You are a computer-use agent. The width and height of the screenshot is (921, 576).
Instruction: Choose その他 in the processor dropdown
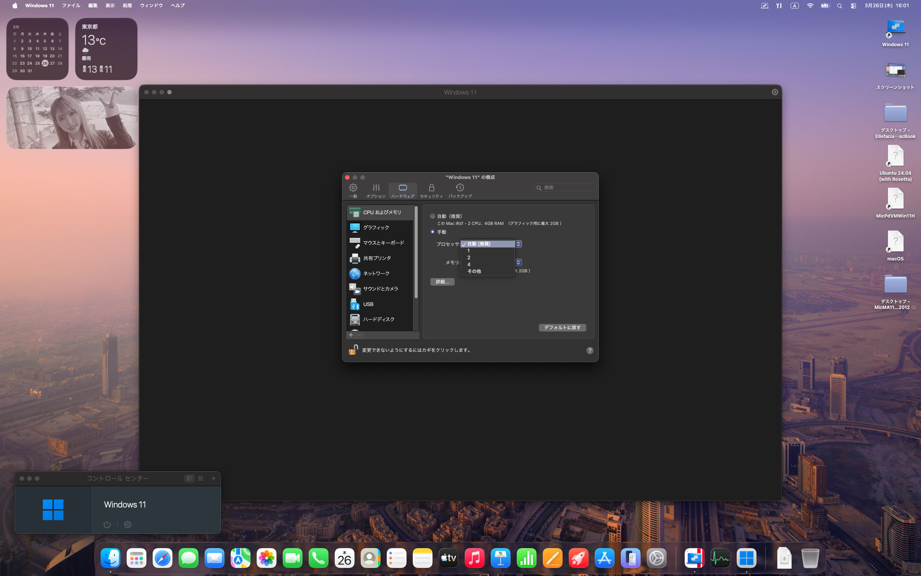(x=474, y=271)
